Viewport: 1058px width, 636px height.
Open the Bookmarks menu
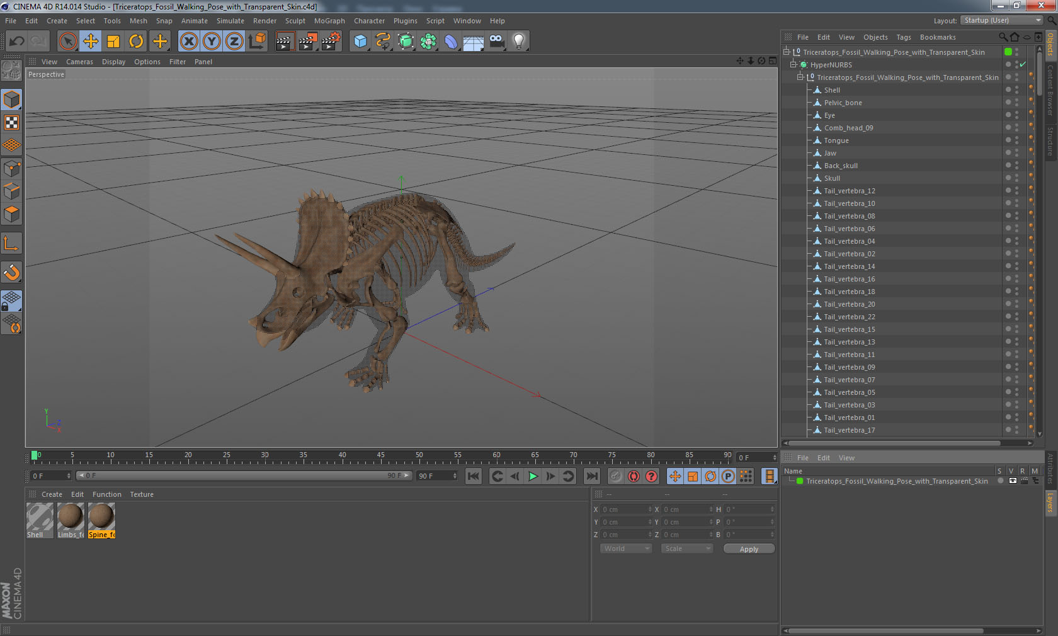938,37
